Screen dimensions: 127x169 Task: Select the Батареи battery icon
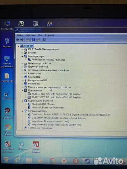pos(25,53)
